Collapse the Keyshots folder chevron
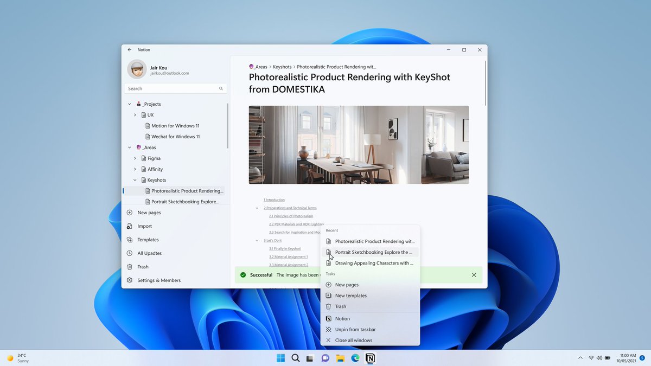Image resolution: width=651 pixels, height=366 pixels. tap(135, 180)
